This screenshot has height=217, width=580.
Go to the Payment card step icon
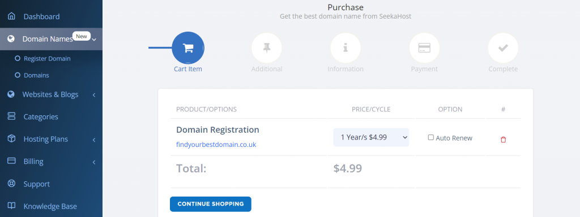click(x=424, y=48)
